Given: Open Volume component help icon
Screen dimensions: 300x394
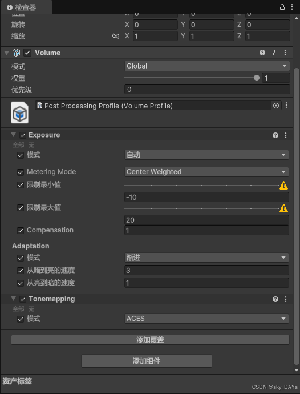Looking at the screenshot, I should [262, 53].
